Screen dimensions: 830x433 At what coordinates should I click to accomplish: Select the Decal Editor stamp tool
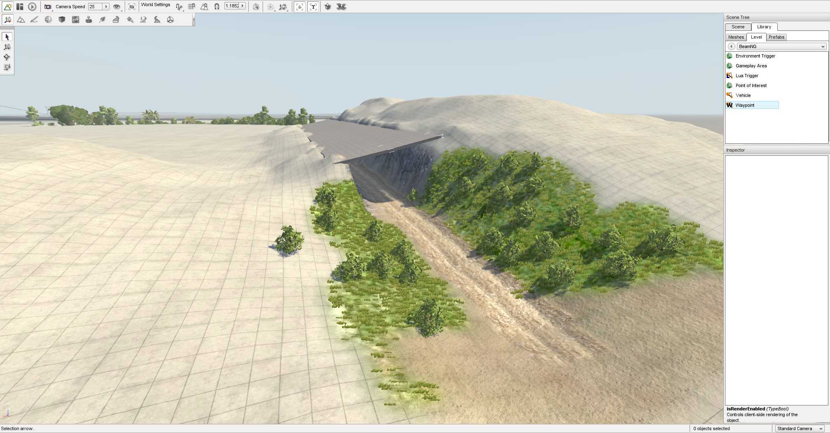coord(89,19)
